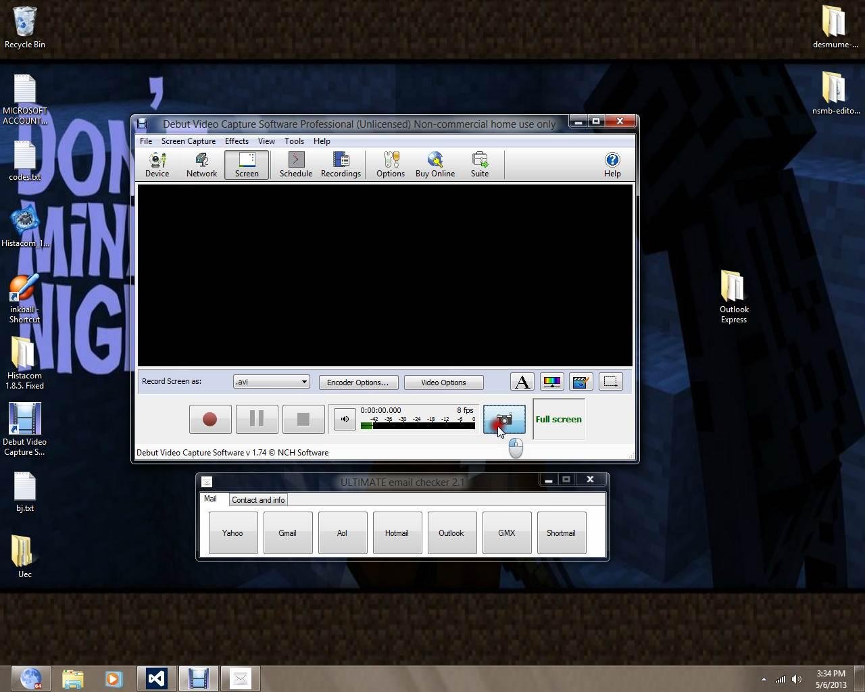Open the media player taskbar icon
This screenshot has height=692, width=865.
(113, 678)
